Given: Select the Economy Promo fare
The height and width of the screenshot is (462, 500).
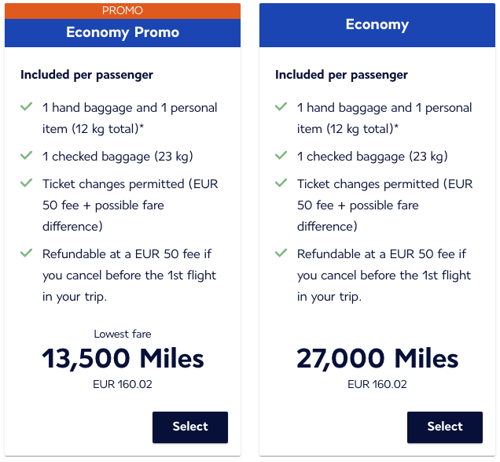Looking at the screenshot, I should (189, 427).
